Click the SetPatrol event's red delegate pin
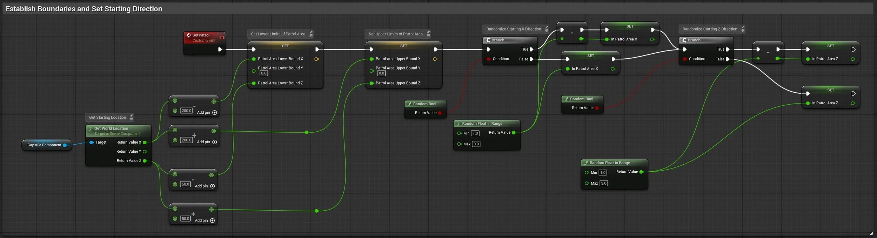Image resolution: width=877 pixels, height=238 pixels. coord(222,38)
